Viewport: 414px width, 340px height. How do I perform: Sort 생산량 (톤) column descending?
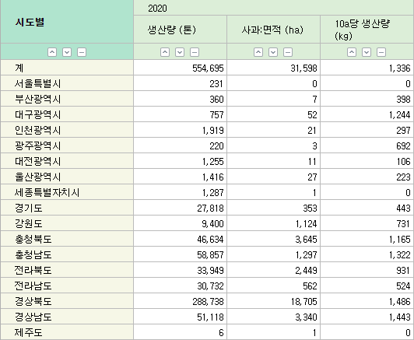180,52
